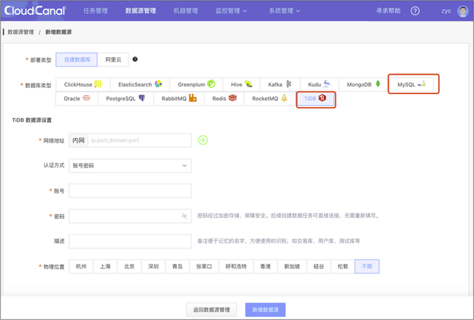Open the 机器管理 section
The height and width of the screenshot is (320, 474).
click(x=186, y=11)
